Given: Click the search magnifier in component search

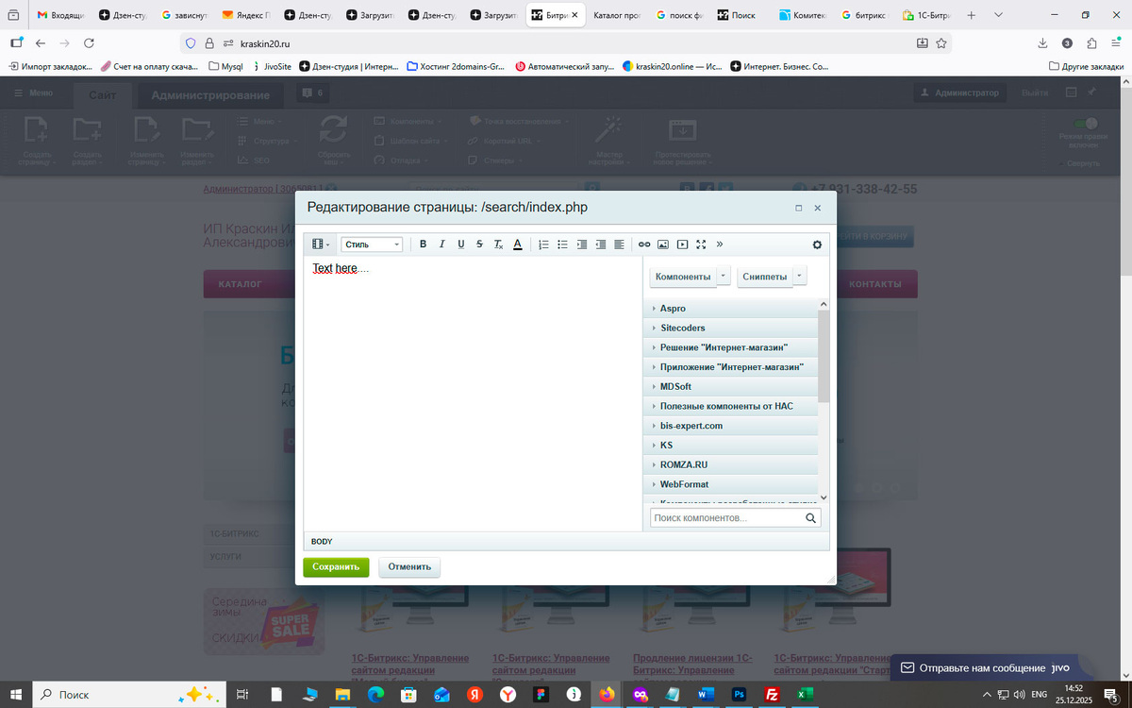Looking at the screenshot, I should coord(810,518).
